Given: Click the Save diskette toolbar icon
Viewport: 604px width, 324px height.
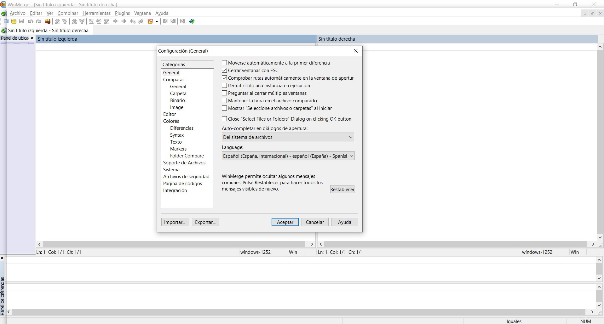Looking at the screenshot, I should pyautogui.click(x=21, y=21).
